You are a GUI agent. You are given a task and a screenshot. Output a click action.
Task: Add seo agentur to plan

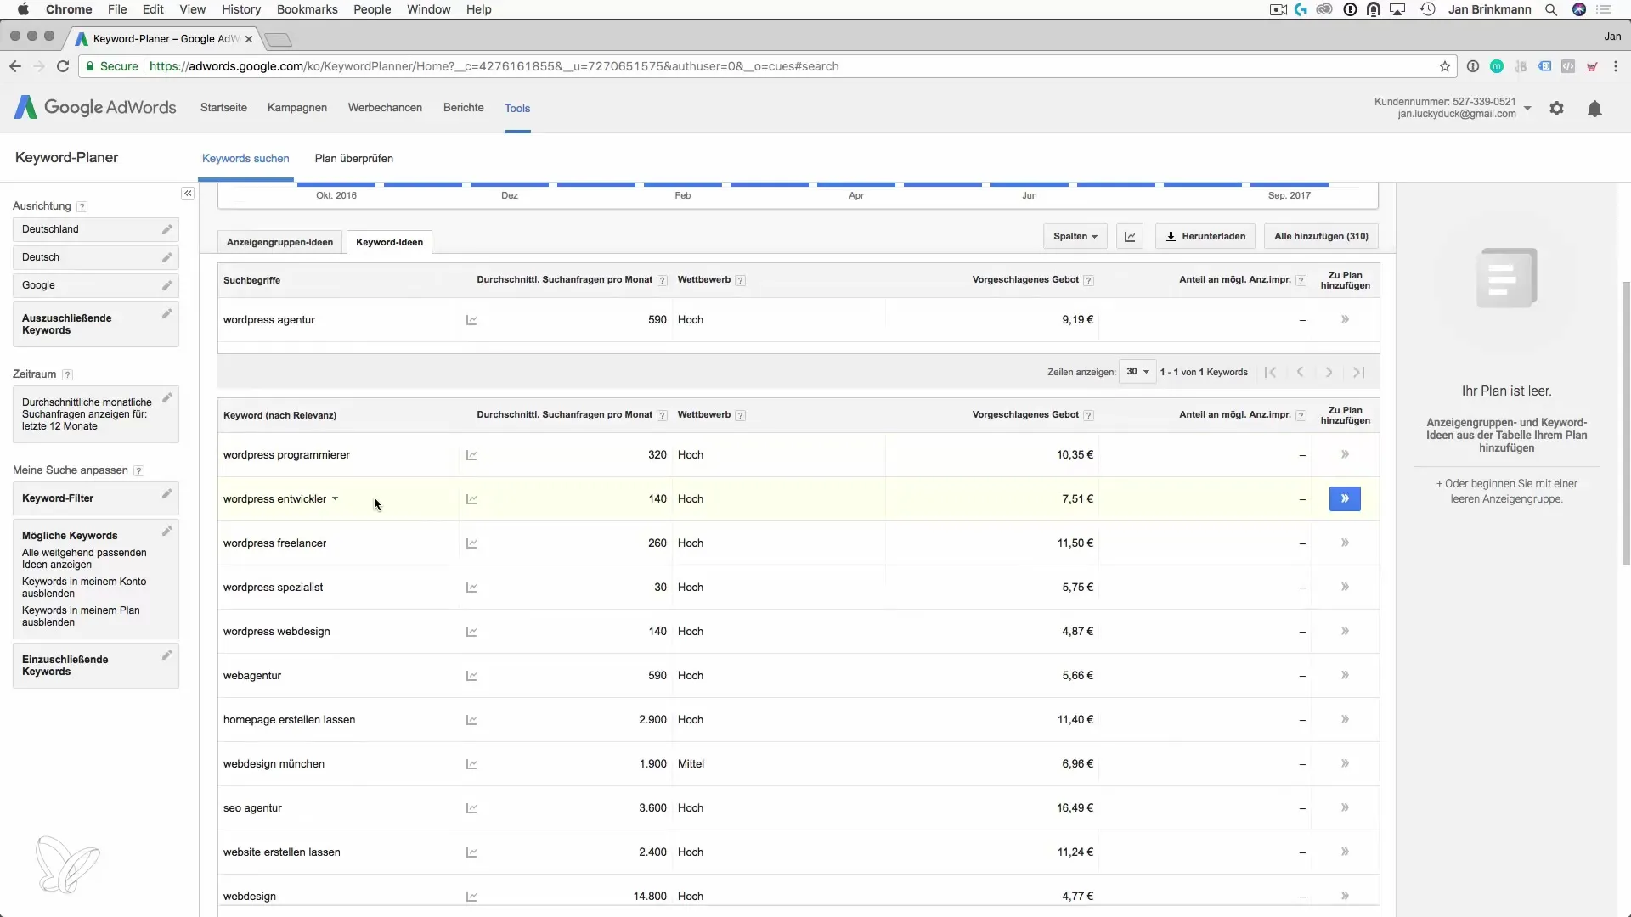click(1345, 807)
